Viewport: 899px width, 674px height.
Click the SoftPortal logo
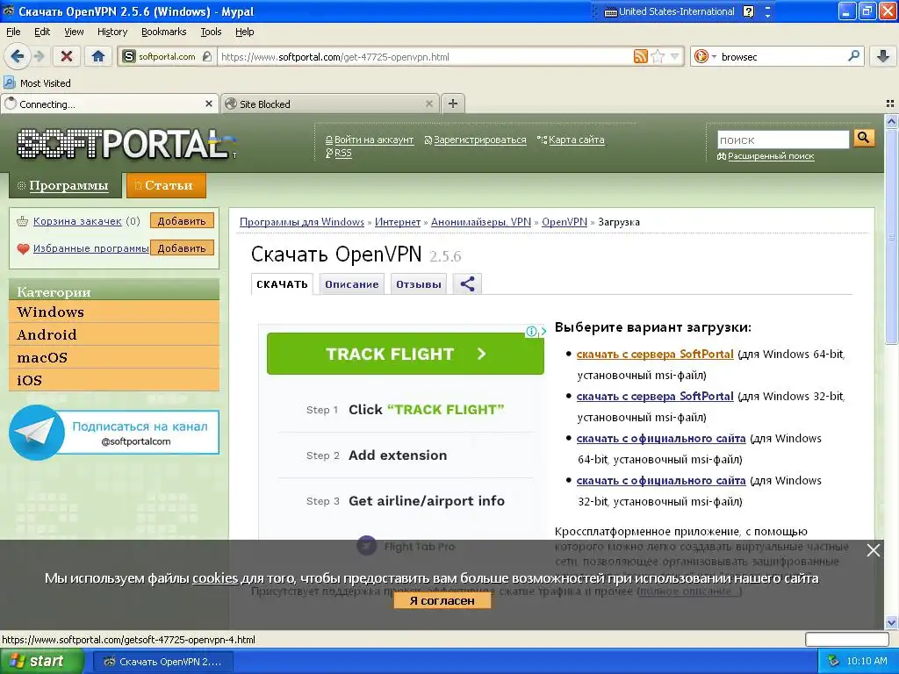[123, 143]
